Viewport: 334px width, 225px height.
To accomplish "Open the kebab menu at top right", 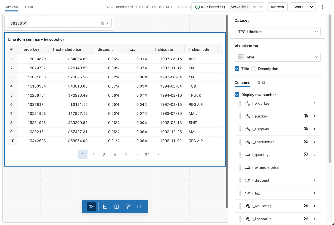I will (x=322, y=7).
